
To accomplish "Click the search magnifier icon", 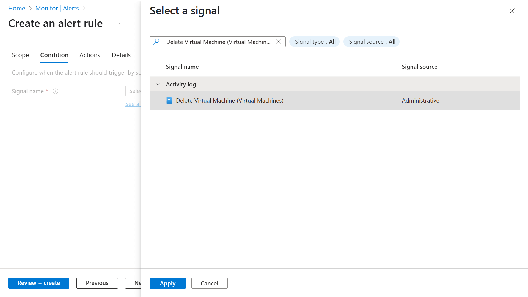I will tap(156, 42).
